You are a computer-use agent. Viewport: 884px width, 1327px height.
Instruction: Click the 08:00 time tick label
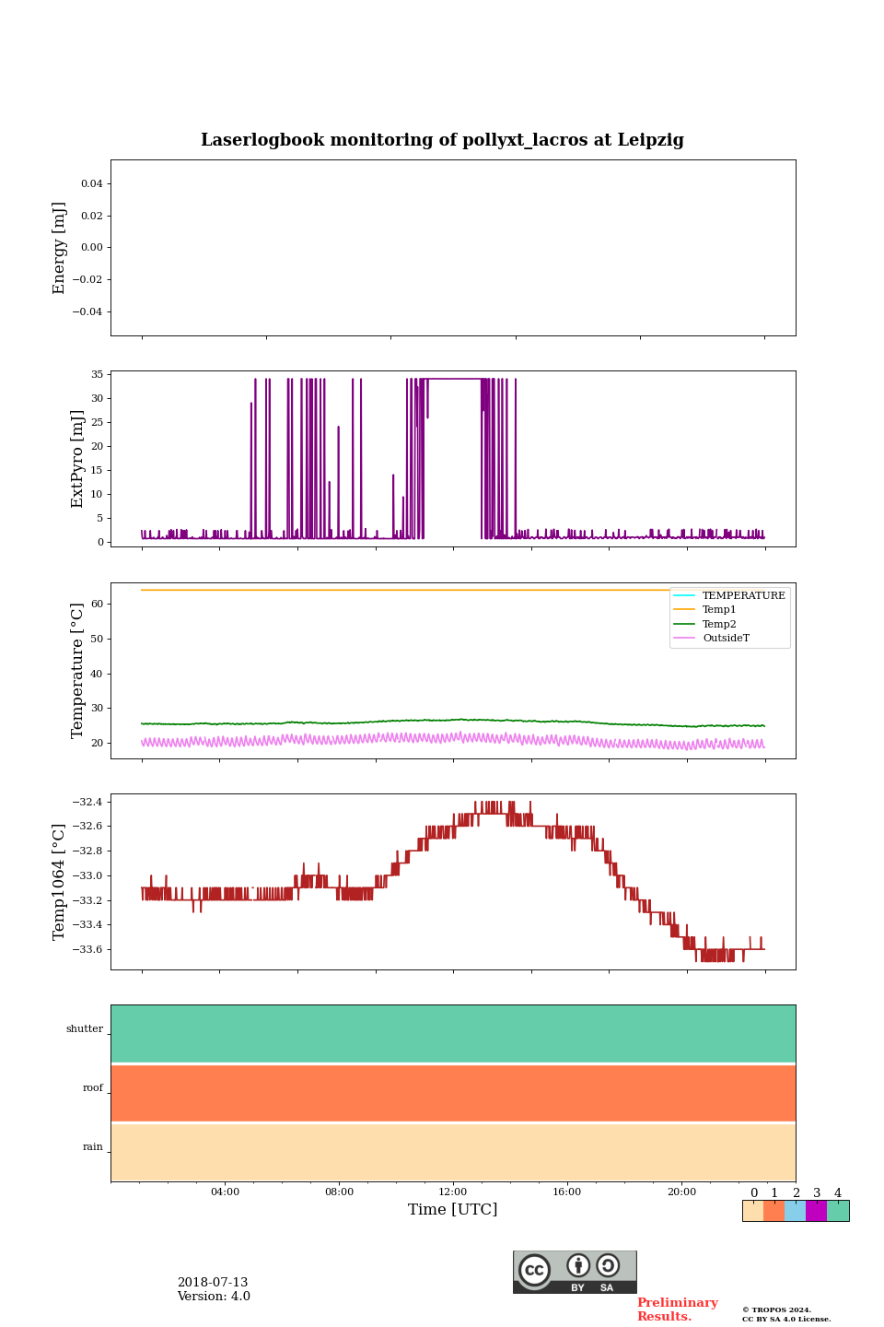[x=339, y=1192]
